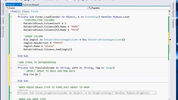Open references link above Form1_DragEnter

[23, 90]
